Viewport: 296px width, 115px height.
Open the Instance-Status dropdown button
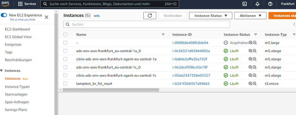(211, 16)
